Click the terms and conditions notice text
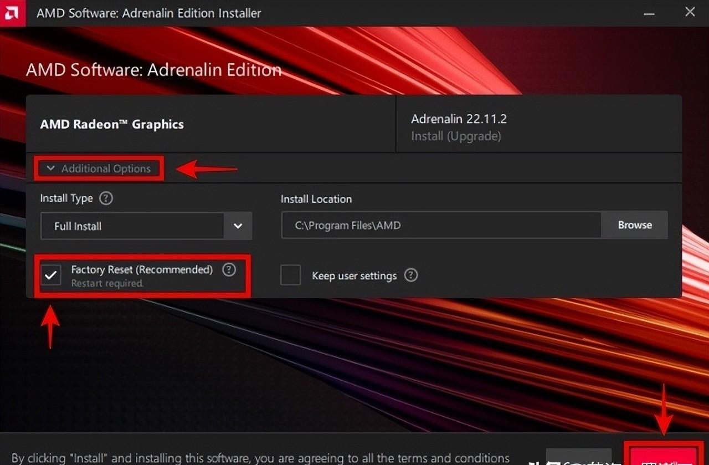Screen dimensions: 709x465 261,458
